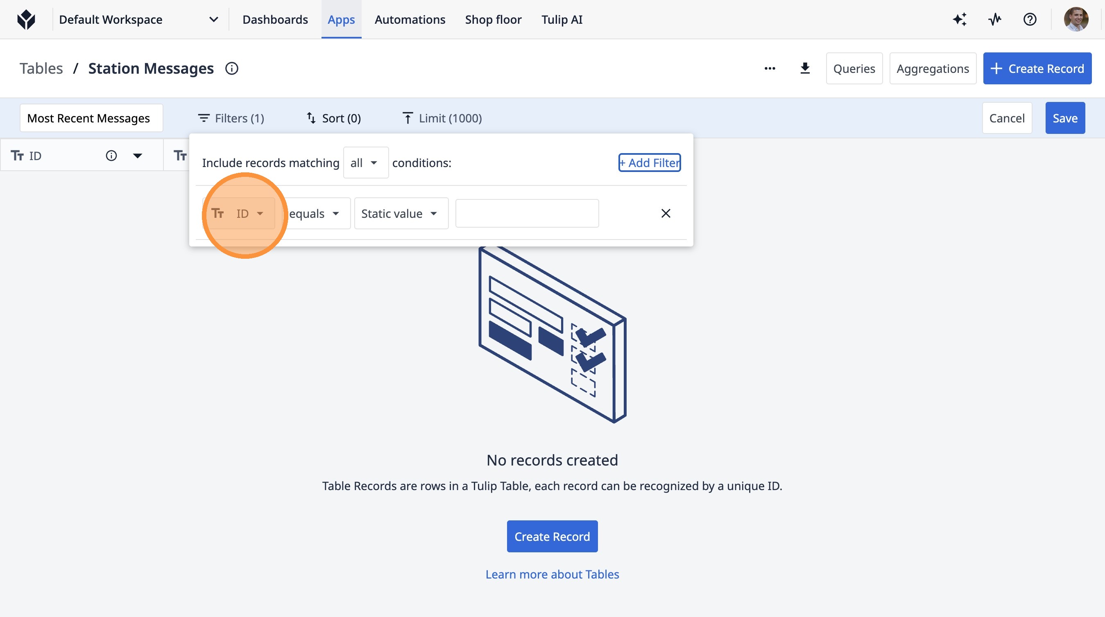Open the Automations tab
This screenshot has height=617, width=1105.
[x=410, y=20]
